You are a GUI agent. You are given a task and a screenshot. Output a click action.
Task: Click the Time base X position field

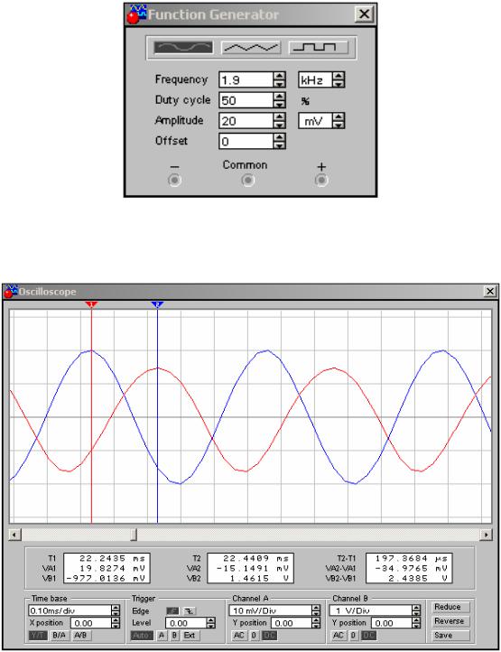click(90, 623)
